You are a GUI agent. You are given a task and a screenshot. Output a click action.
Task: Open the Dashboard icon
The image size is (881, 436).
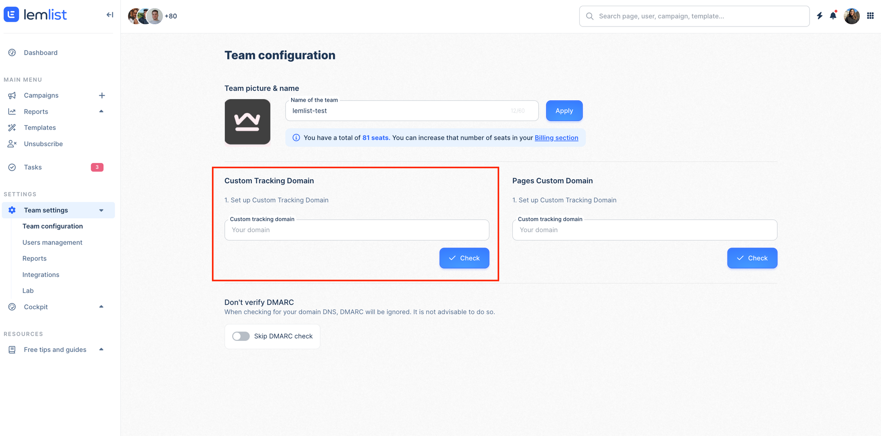click(12, 52)
